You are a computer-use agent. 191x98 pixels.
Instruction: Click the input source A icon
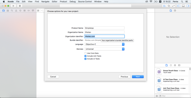click(x=160, y=2)
